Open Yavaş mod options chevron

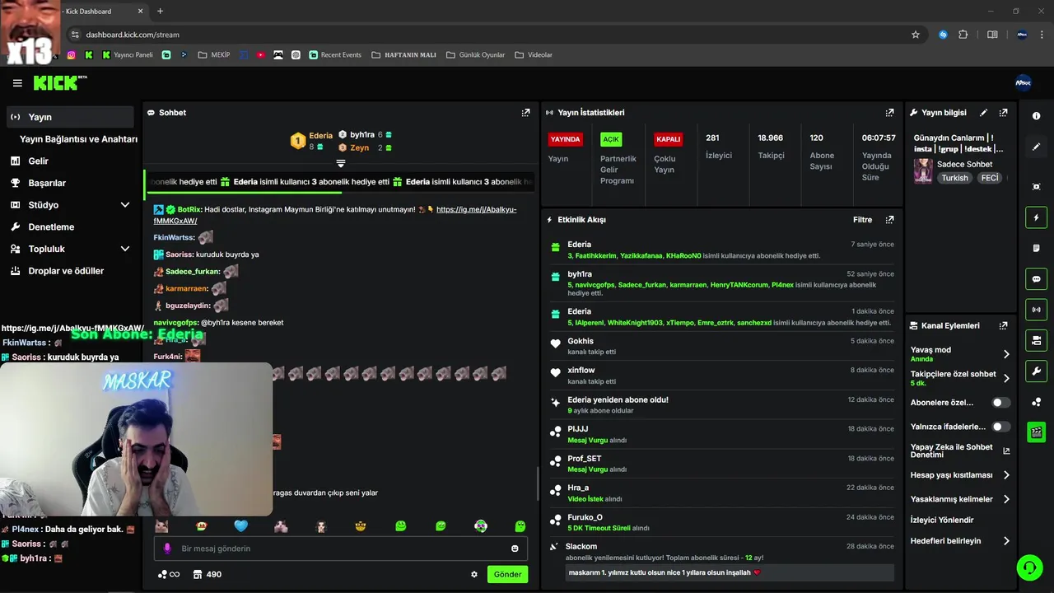pyautogui.click(x=1006, y=354)
